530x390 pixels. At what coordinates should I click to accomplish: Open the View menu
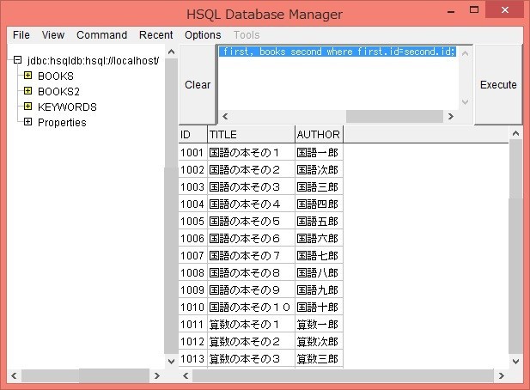53,35
